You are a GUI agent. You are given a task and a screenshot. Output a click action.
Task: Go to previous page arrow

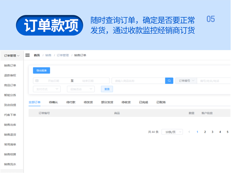(x=189, y=132)
